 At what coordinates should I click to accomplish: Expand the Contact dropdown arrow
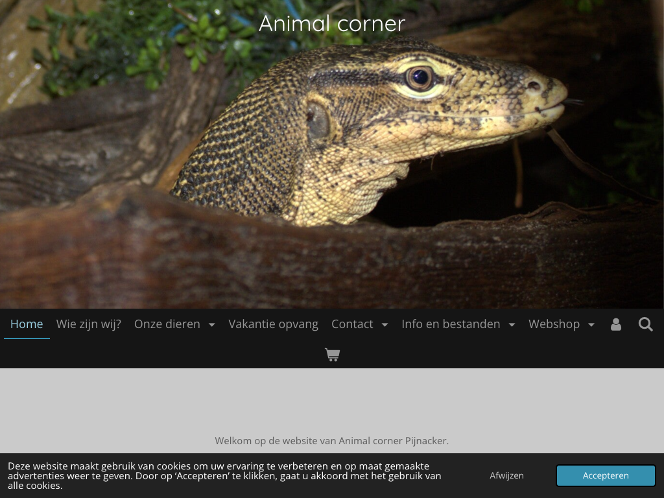(385, 325)
